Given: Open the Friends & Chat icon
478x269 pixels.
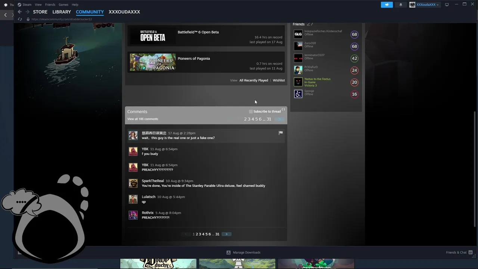Looking at the screenshot, I should click(471, 252).
